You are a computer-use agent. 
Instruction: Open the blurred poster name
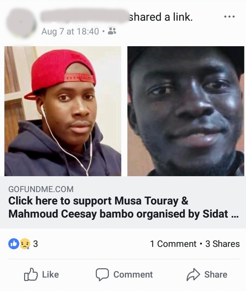pos(85,16)
